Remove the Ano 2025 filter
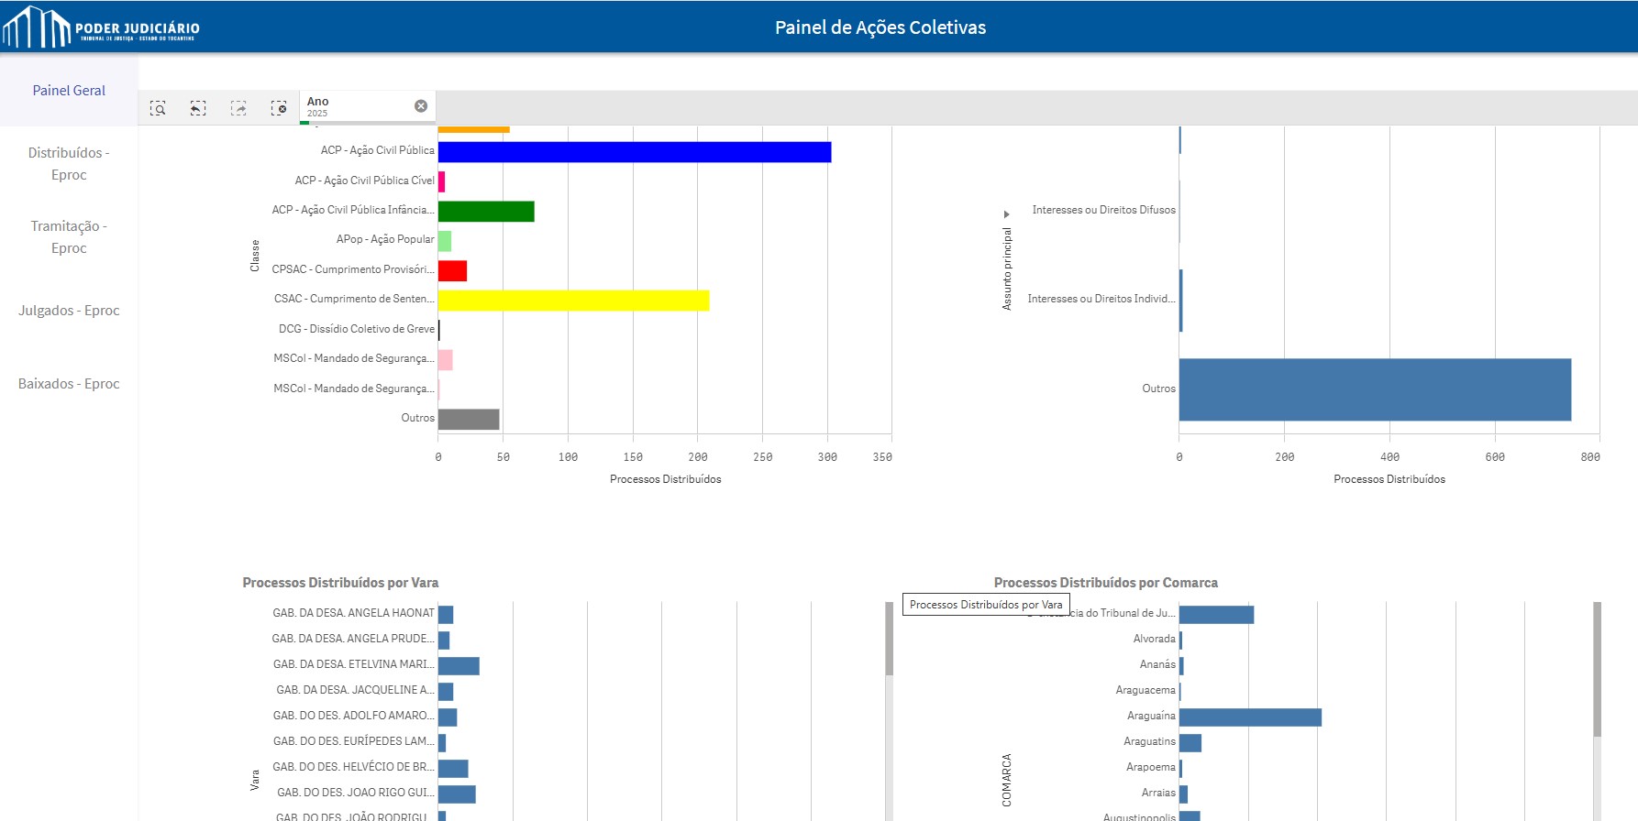Image resolution: width=1638 pixels, height=821 pixels. [421, 106]
